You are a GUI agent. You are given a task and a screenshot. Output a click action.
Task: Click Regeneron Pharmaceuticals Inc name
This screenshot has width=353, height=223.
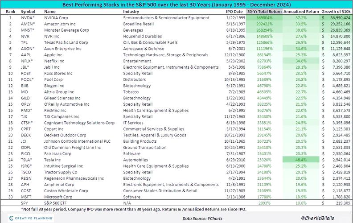point(74,178)
